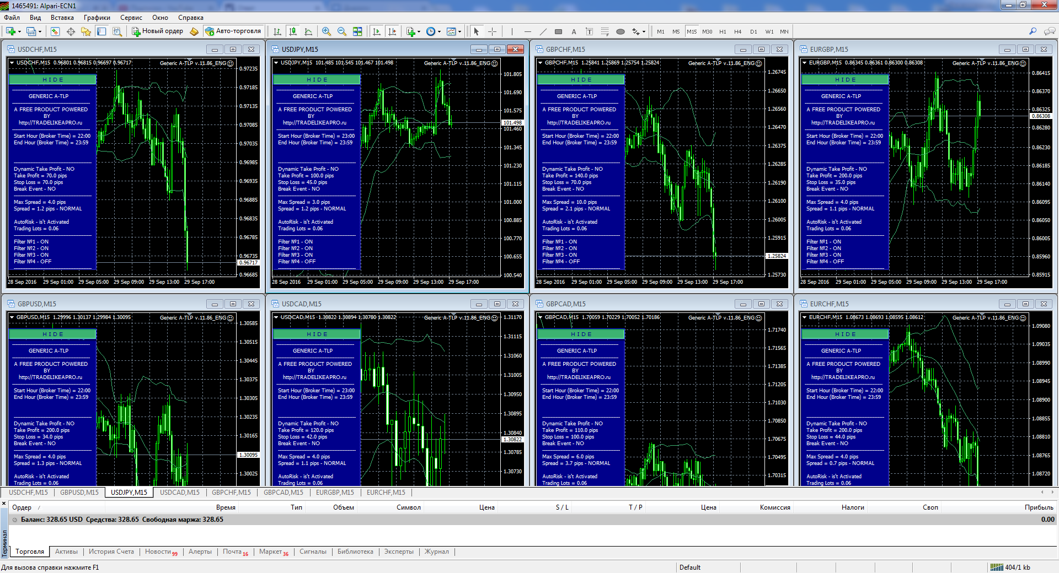Viewport: 1059px width, 573px height.
Task: Tile chart windows with the grid icon
Action: point(357,31)
